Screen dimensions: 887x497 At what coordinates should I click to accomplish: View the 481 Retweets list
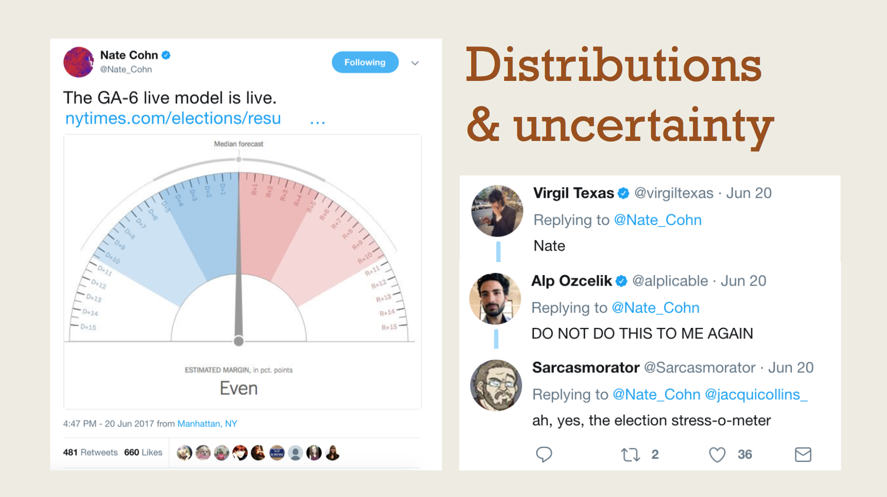pyautogui.click(x=90, y=452)
